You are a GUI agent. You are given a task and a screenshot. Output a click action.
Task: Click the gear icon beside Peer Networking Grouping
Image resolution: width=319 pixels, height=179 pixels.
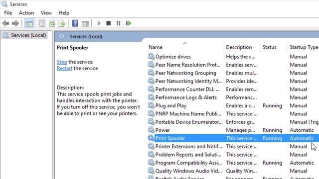pyautogui.click(x=151, y=73)
